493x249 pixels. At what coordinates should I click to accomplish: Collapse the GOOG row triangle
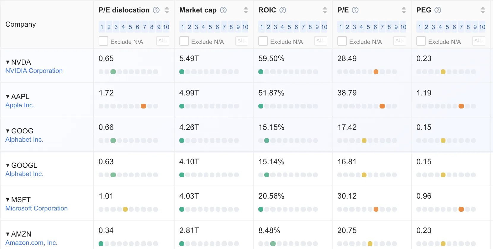click(8, 131)
